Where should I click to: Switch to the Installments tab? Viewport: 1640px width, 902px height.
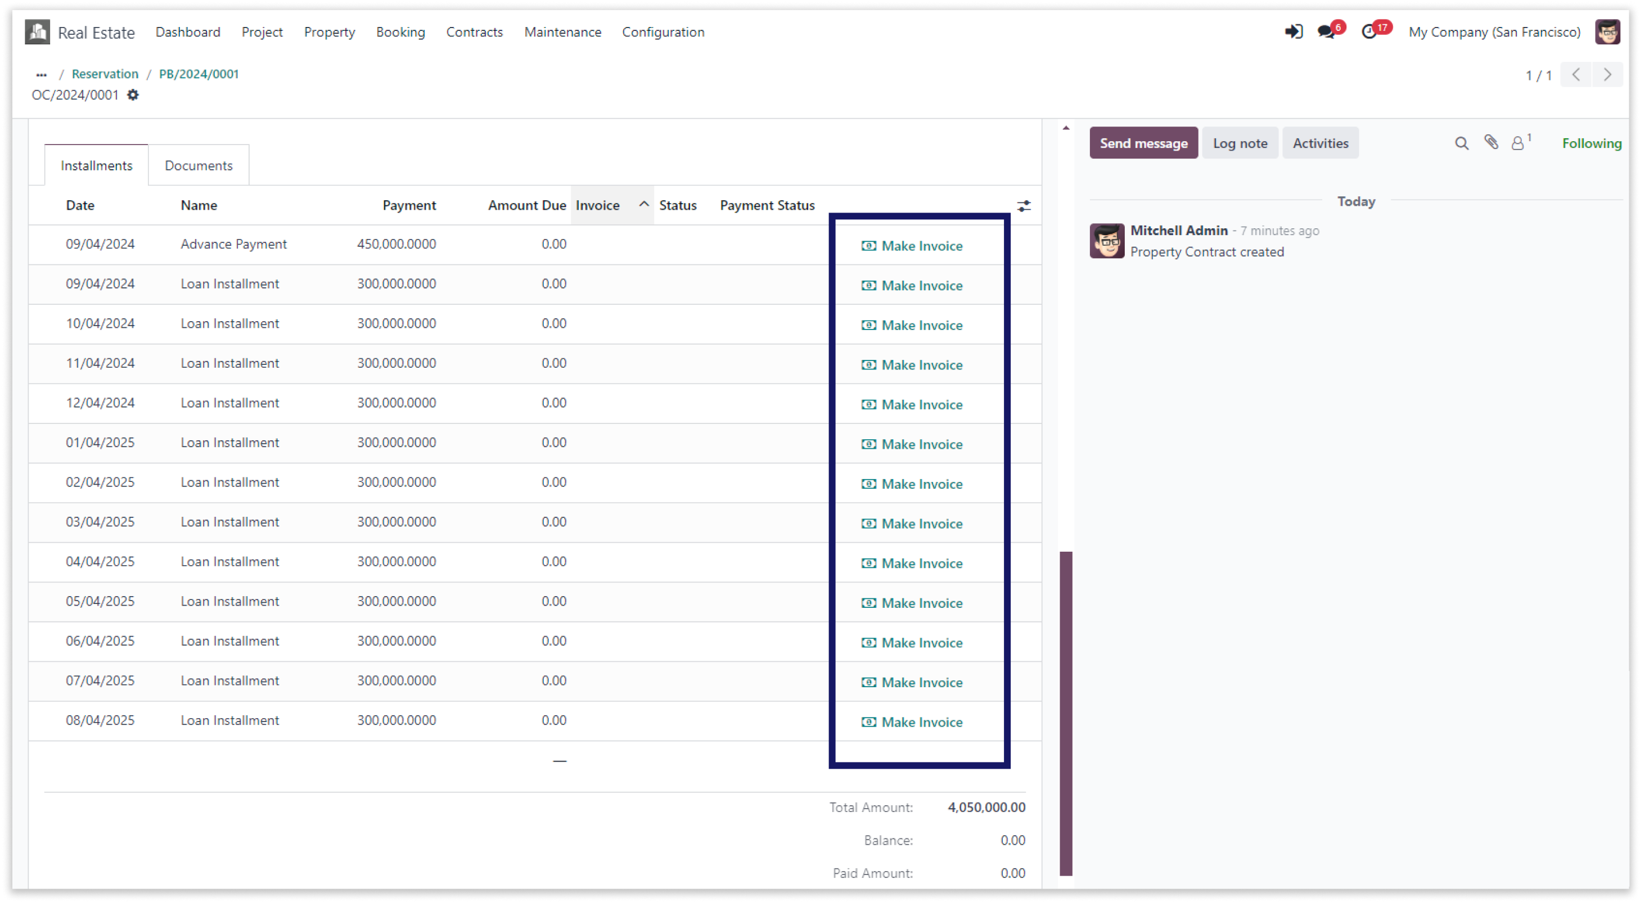click(96, 165)
